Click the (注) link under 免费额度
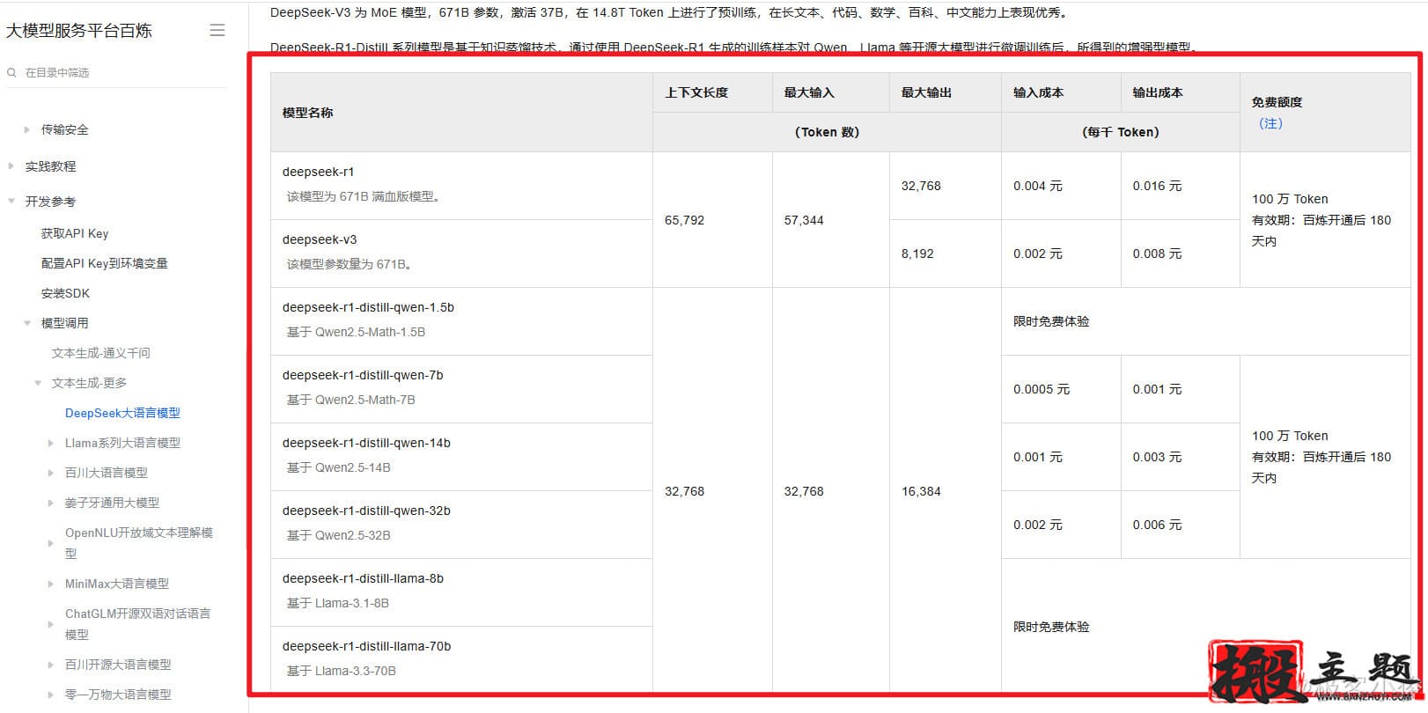Viewport: 1428px width, 713px height. click(x=1270, y=123)
